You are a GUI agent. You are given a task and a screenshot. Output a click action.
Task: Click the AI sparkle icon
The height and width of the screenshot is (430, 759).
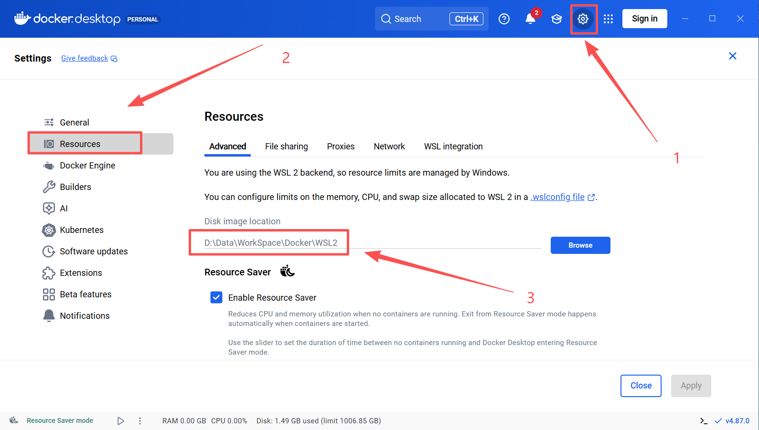pos(49,208)
